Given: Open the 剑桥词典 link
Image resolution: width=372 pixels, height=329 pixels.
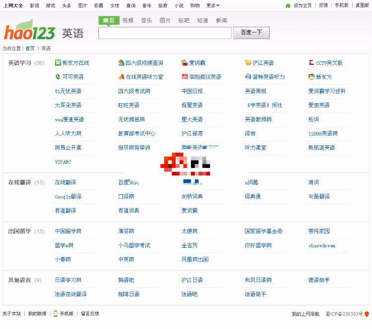Looking at the screenshot, I should pyautogui.click(x=192, y=197).
